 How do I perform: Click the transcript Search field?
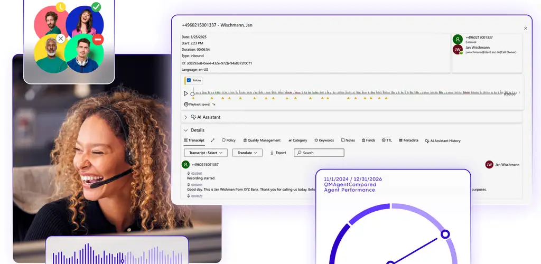(319, 153)
